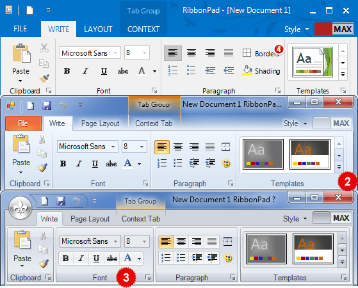Select Align Left in top blue ribbon

tap(173, 53)
